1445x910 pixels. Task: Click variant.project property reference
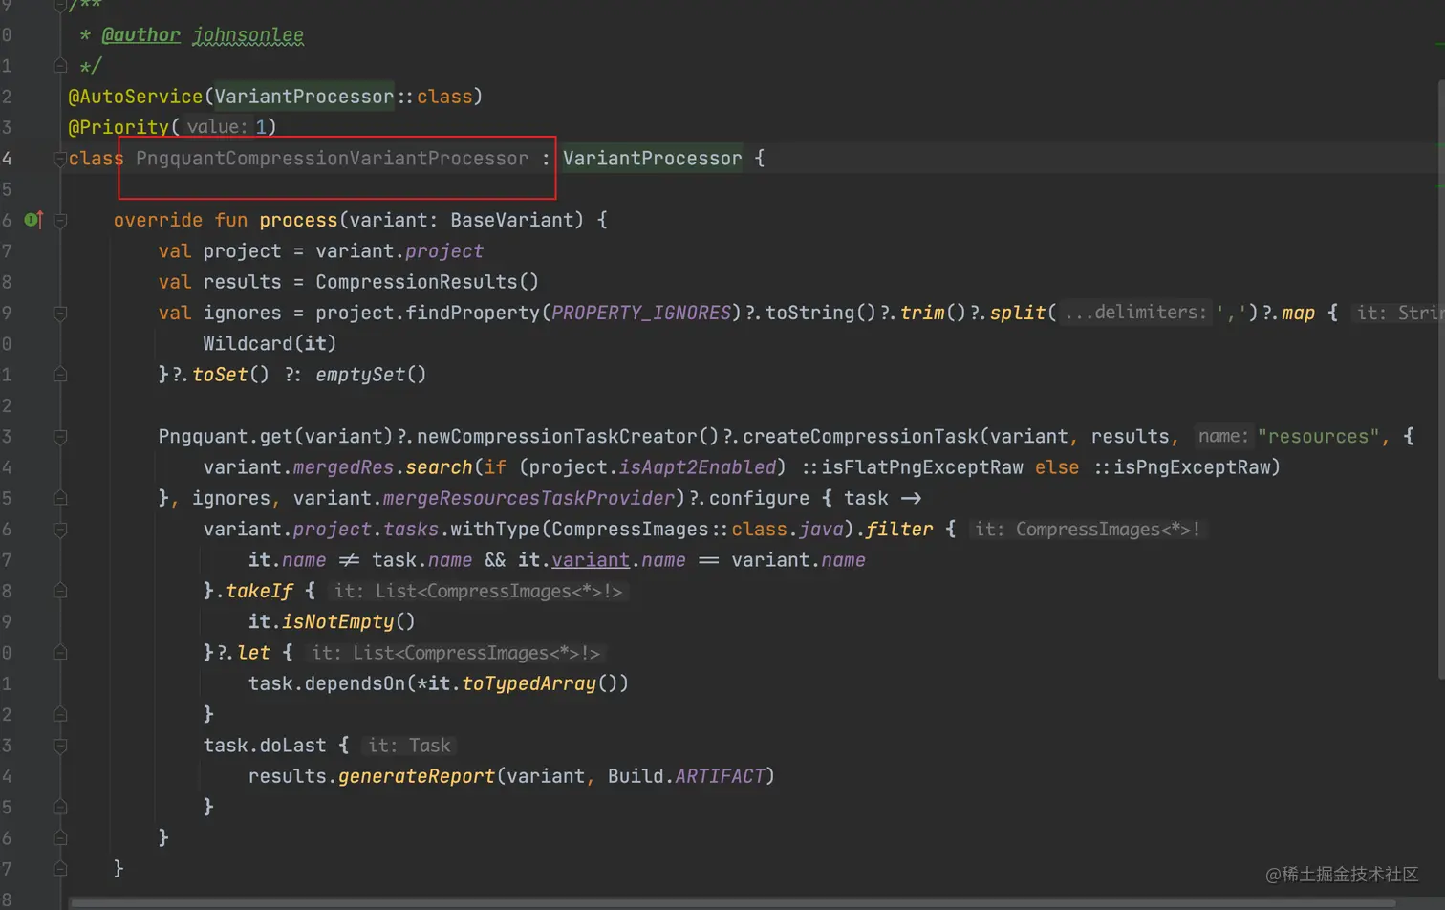click(399, 251)
